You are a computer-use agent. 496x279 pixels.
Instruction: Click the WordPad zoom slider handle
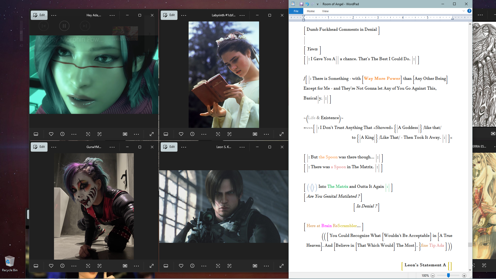coord(448,276)
